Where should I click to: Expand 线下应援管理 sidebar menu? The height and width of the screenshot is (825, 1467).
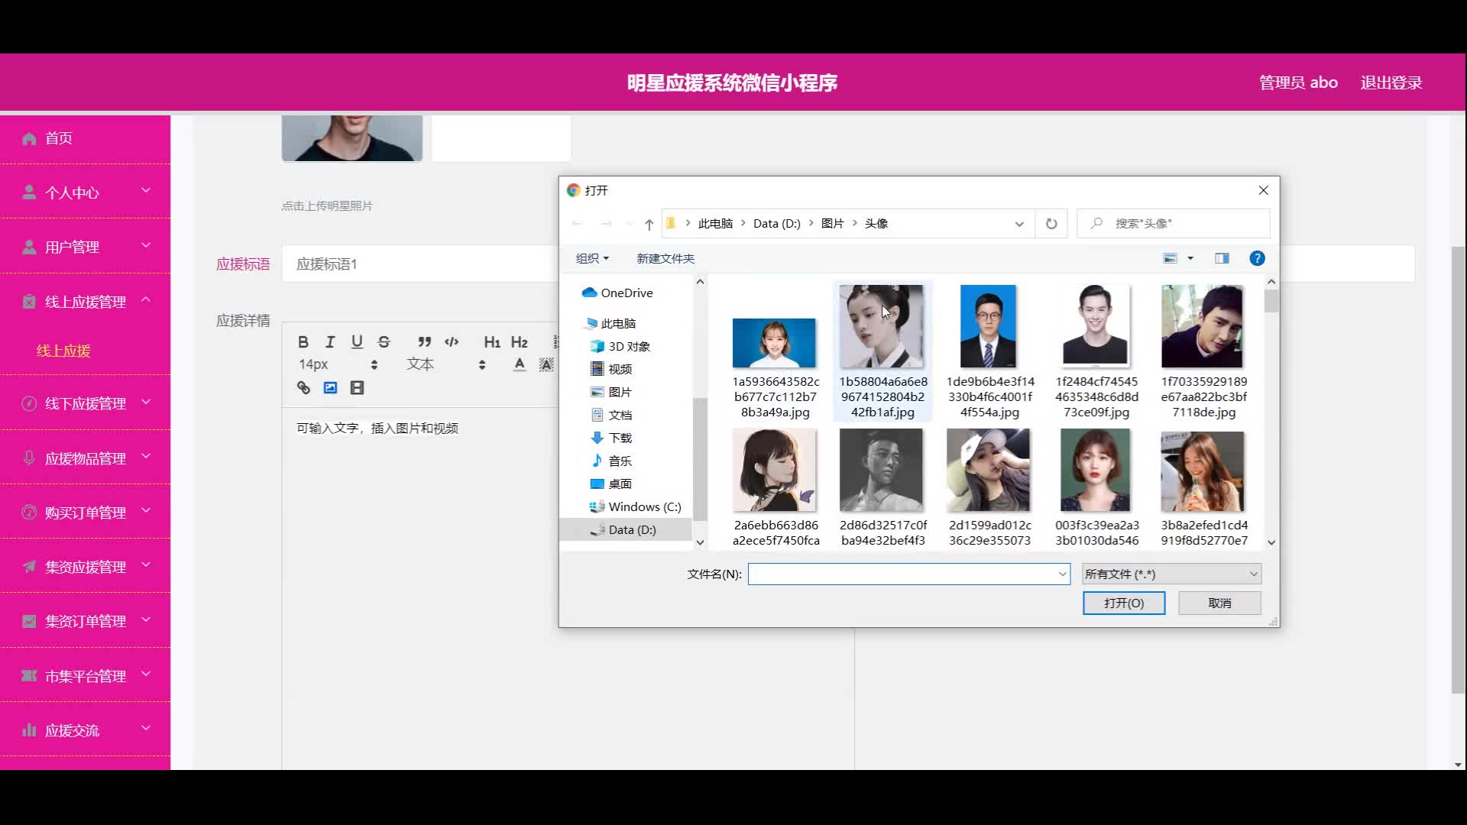(x=85, y=403)
